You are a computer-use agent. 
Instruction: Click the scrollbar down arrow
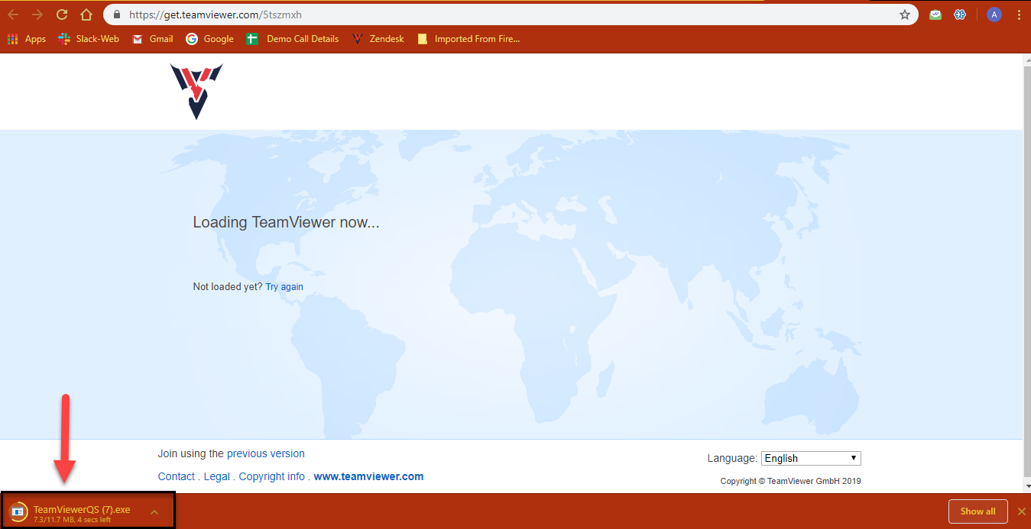pyautogui.click(x=1027, y=485)
